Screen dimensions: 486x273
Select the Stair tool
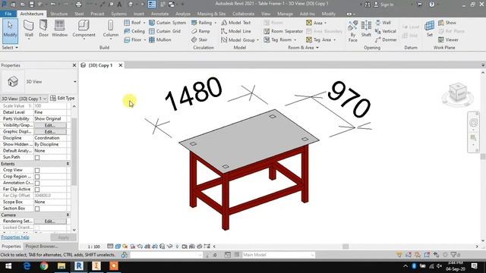(x=199, y=39)
